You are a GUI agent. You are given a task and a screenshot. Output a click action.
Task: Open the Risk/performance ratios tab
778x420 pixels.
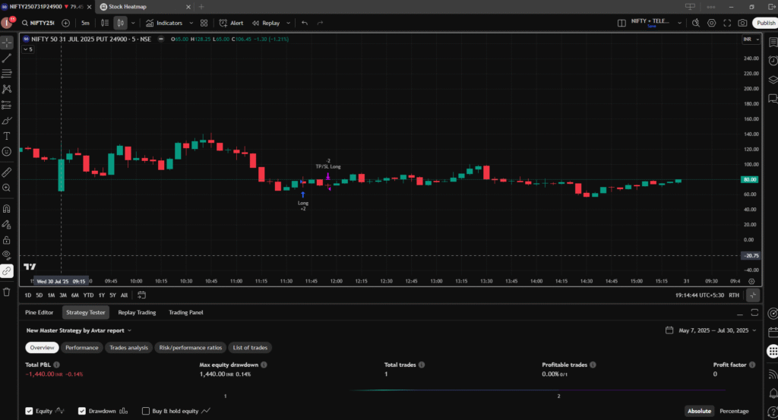(191, 348)
